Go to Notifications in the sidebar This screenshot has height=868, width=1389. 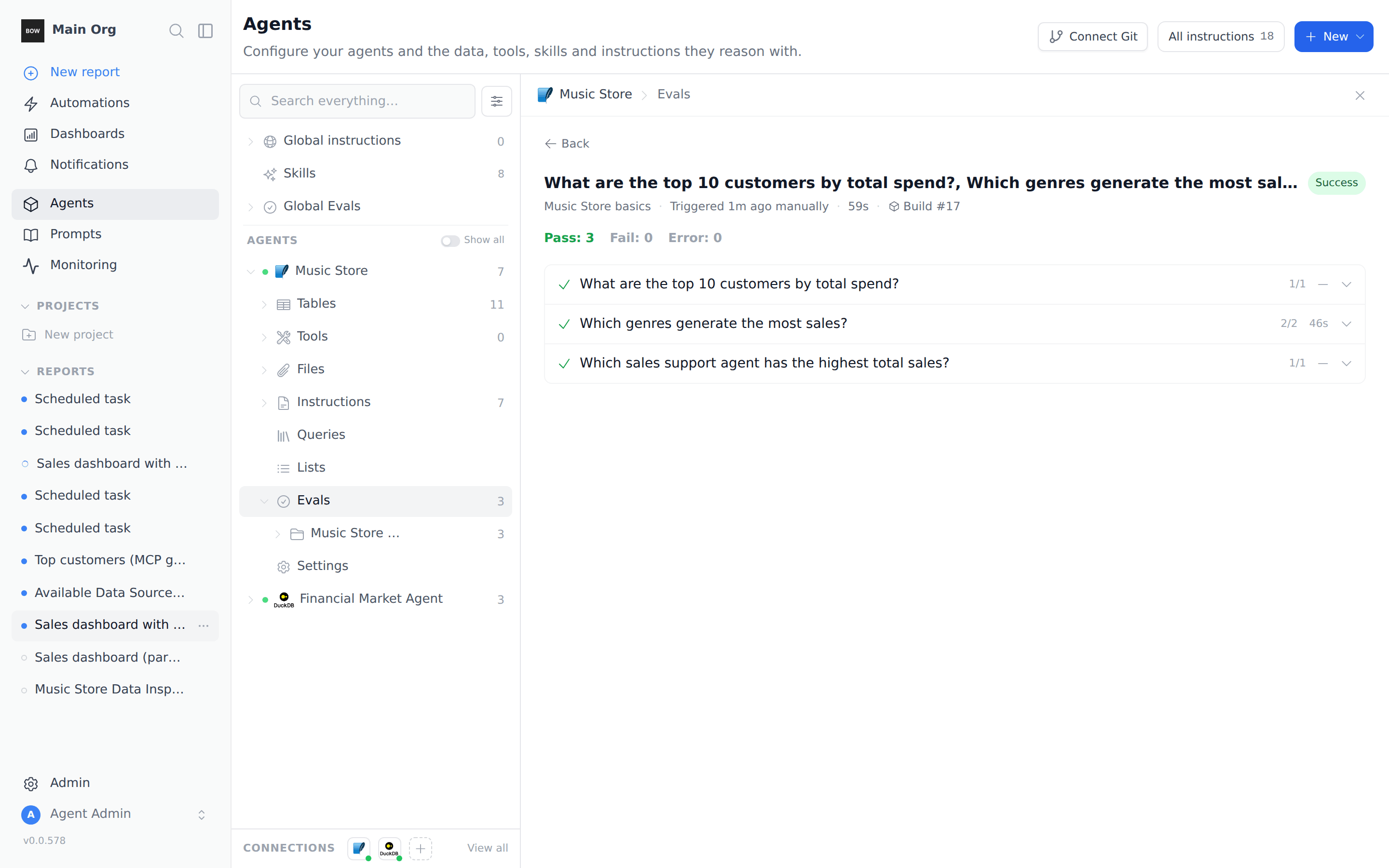click(115, 165)
